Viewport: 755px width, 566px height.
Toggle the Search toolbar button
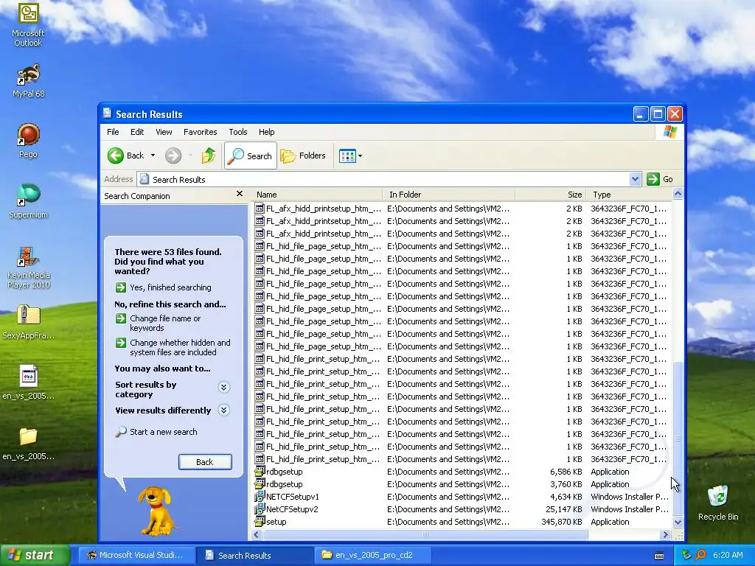click(x=251, y=156)
